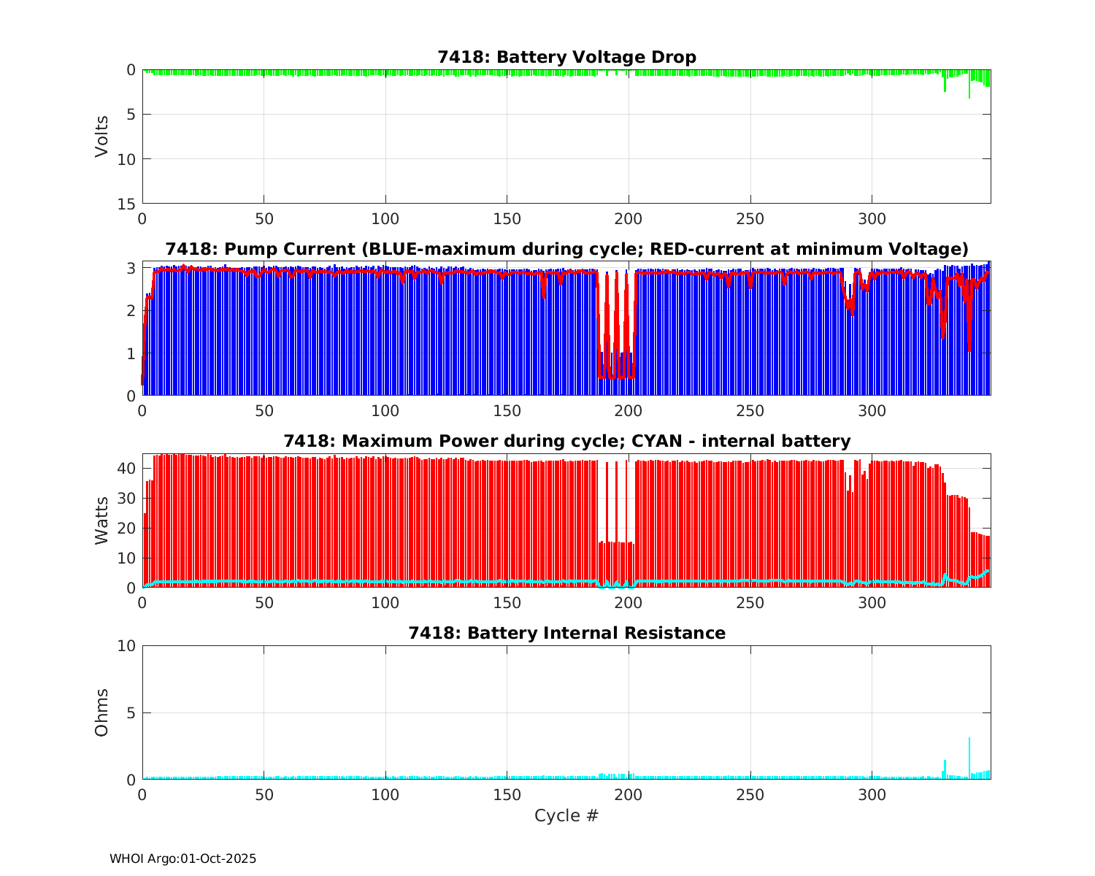Click tick label 5 on the Ohms axis

131,712
